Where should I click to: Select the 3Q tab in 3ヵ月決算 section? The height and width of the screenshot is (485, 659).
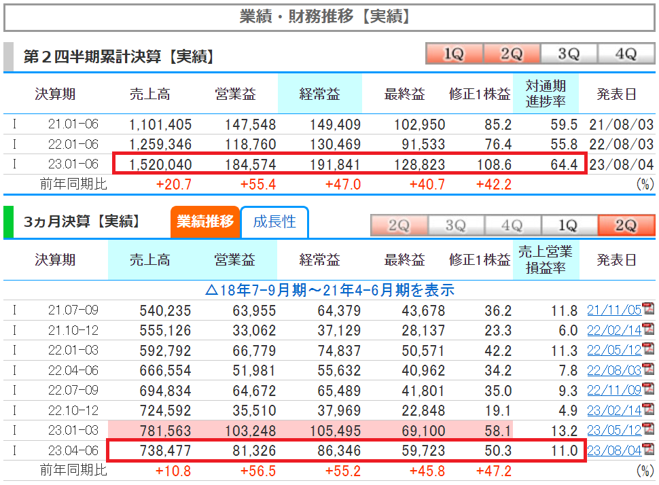(456, 226)
